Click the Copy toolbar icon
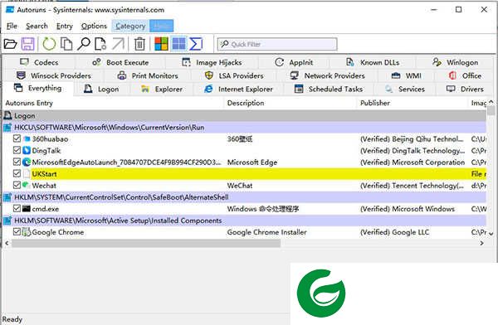The height and width of the screenshot is (325, 498). (66, 44)
